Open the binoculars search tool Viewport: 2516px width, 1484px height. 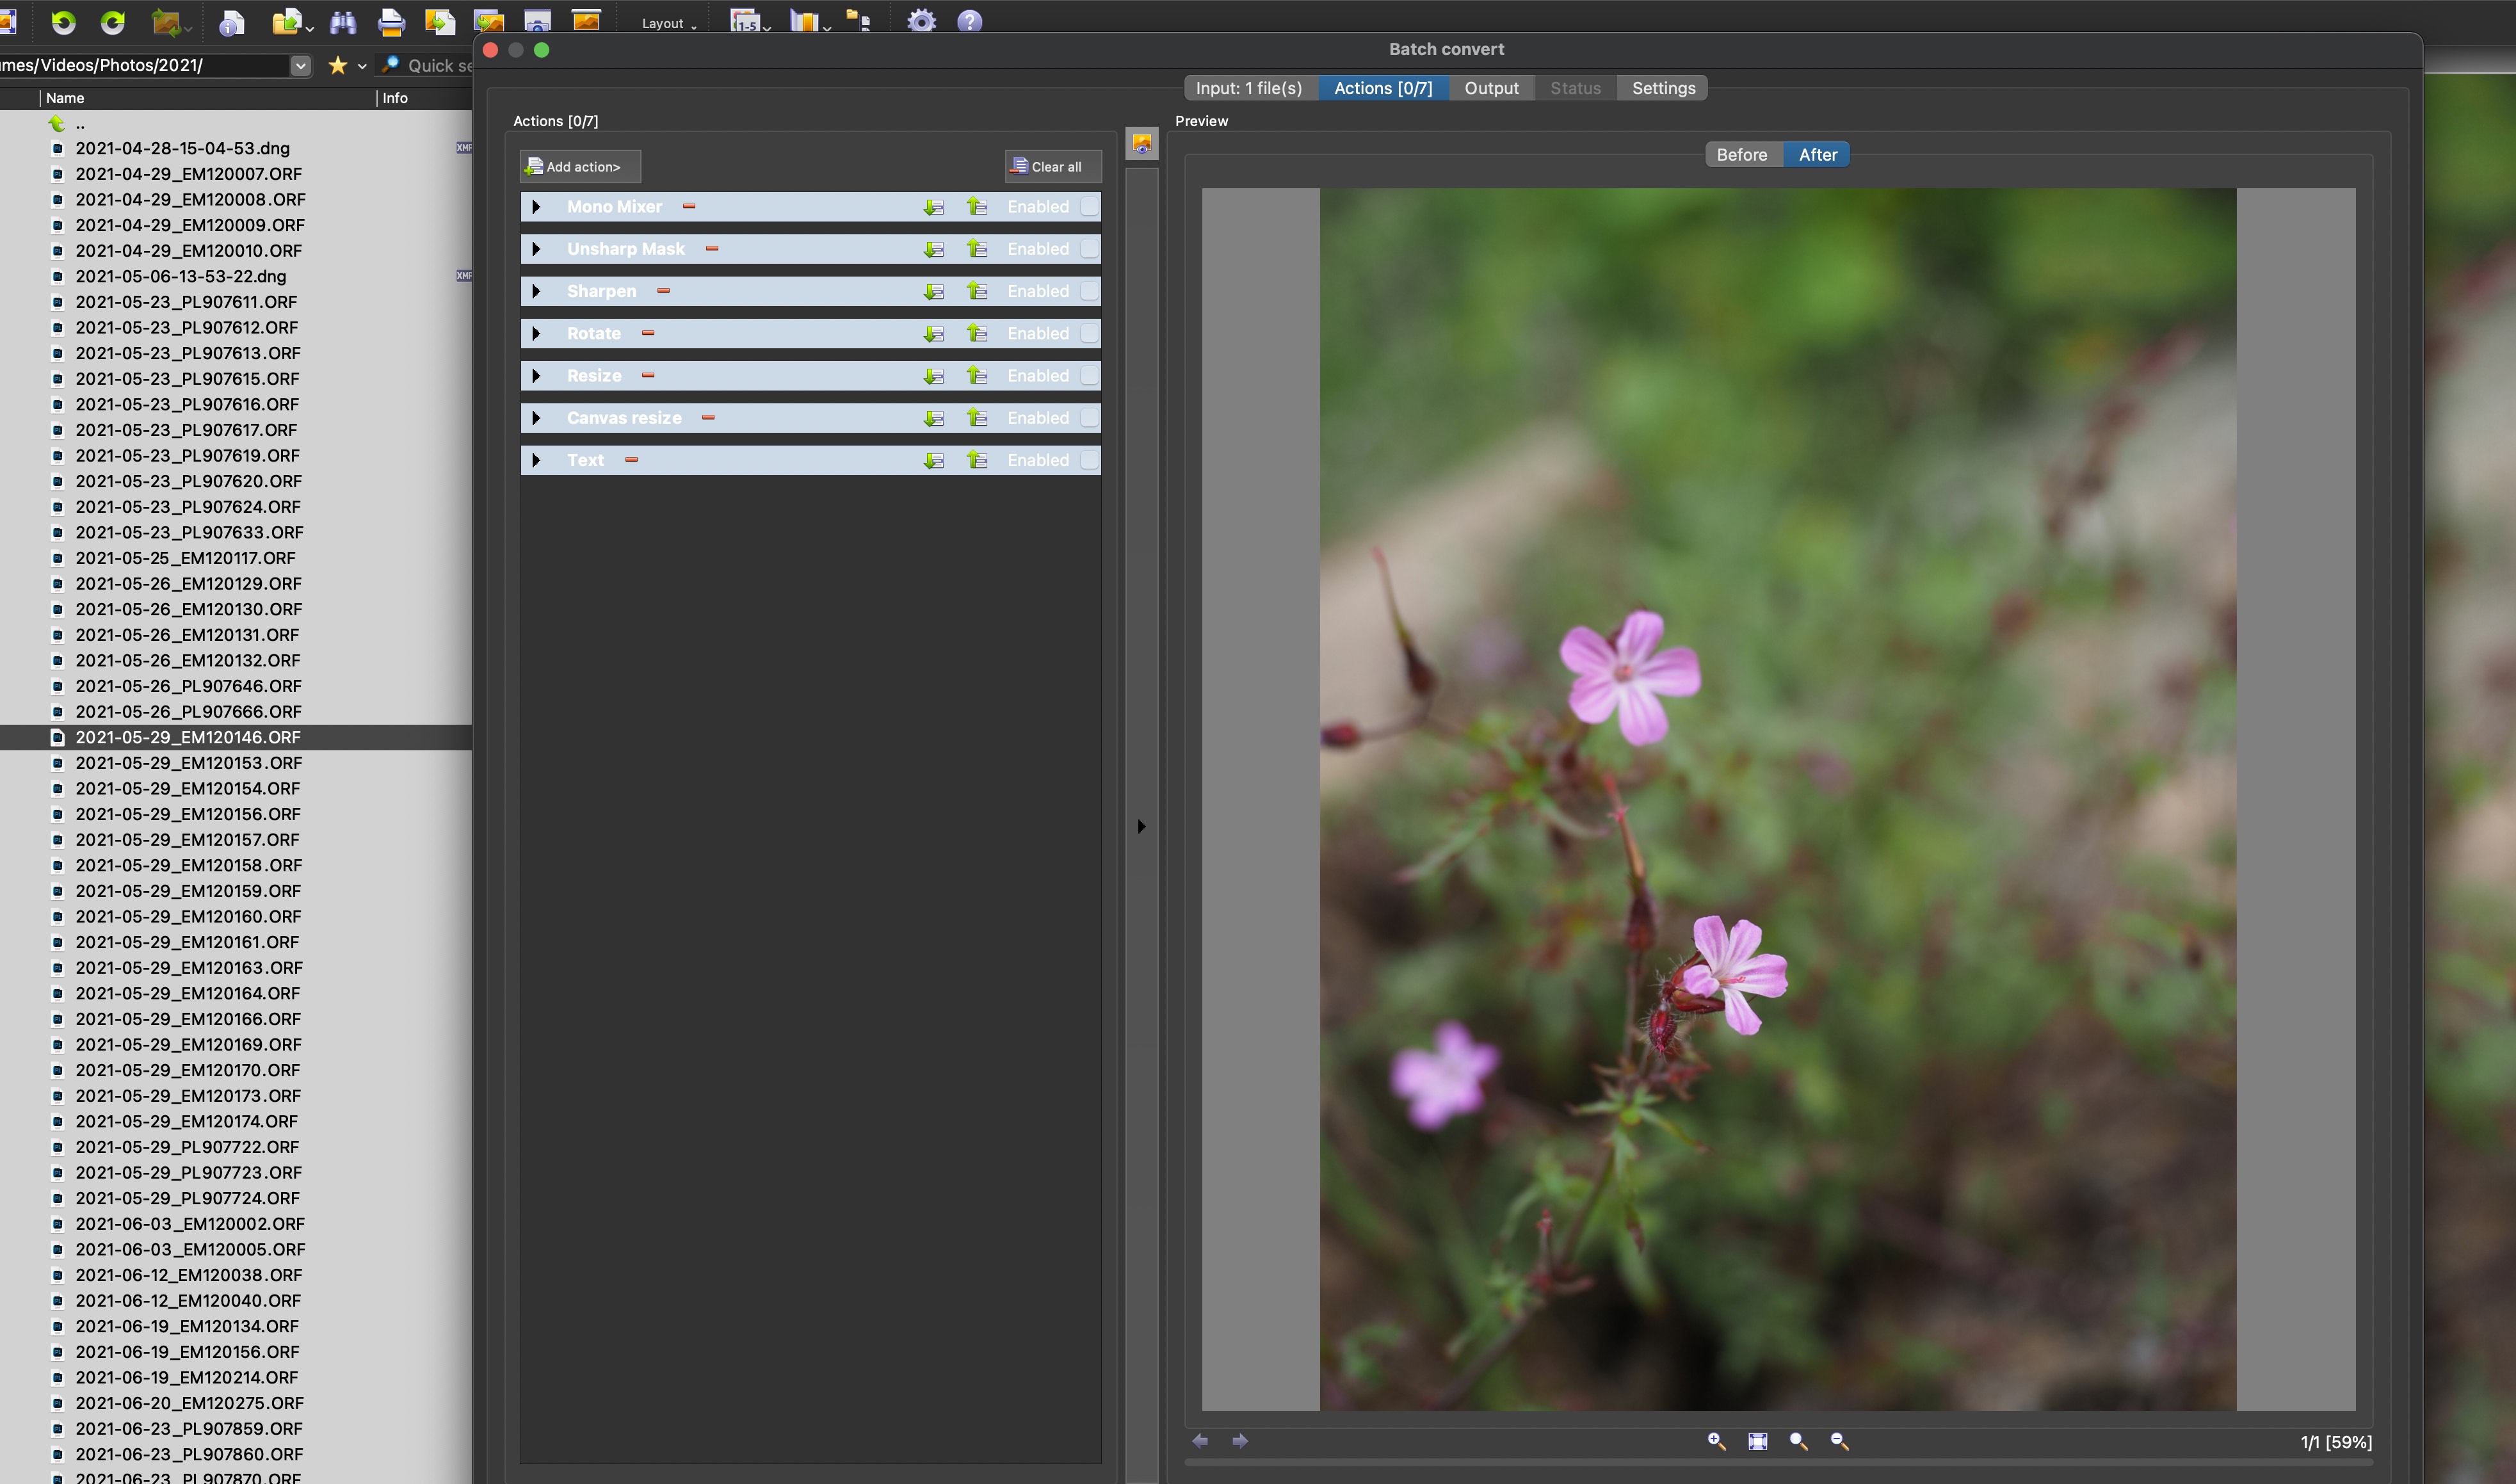(343, 22)
